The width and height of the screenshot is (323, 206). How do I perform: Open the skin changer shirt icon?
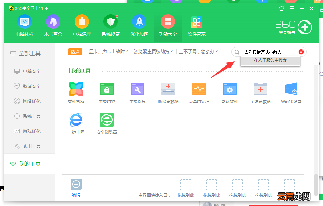(x=281, y=9)
